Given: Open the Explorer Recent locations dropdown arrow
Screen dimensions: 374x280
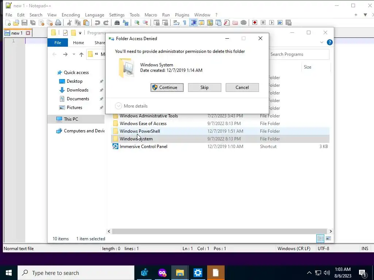Looking at the screenshot, I should click(x=74, y=54).
